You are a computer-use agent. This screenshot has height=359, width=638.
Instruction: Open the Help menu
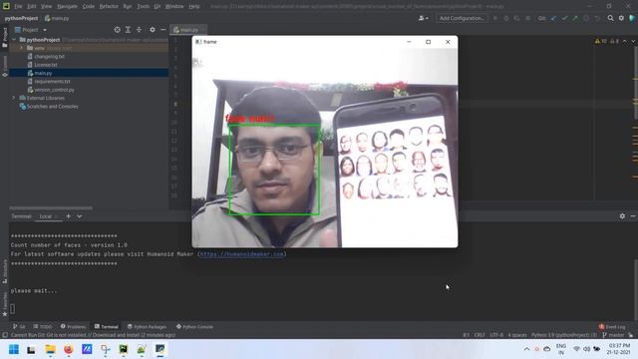click(x=194, y=6)
